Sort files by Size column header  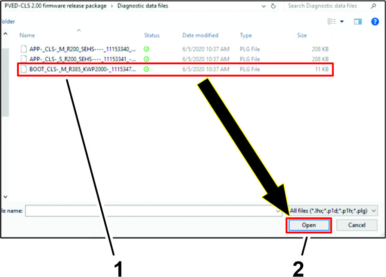coord(302,35)
